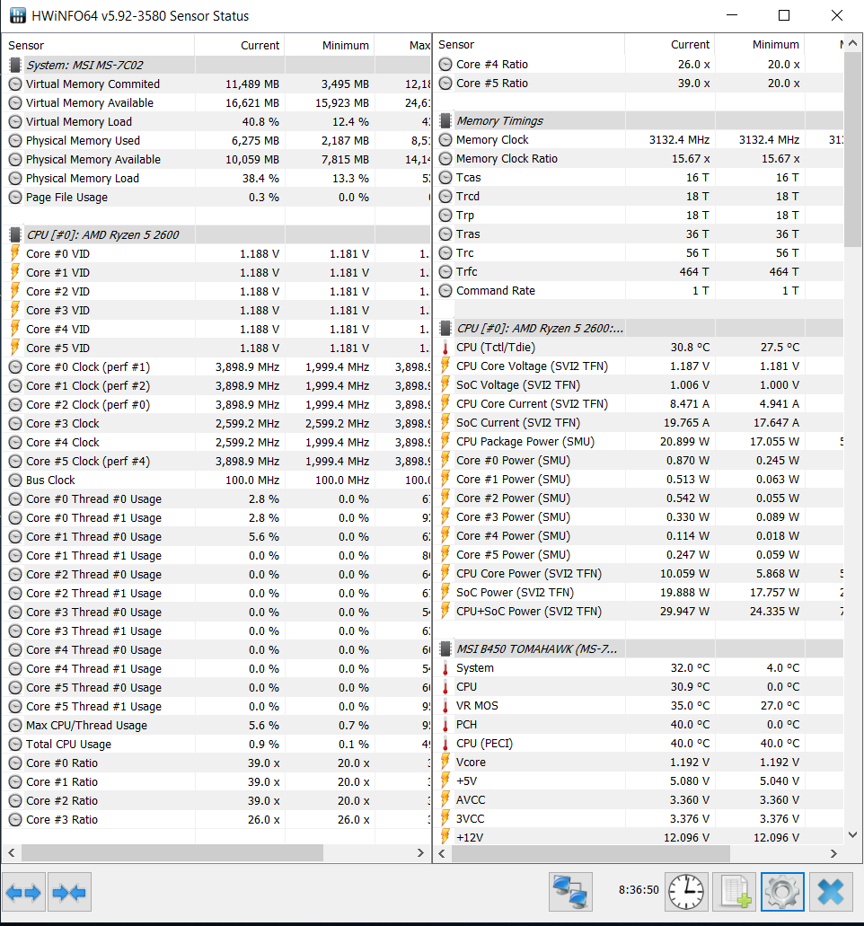The width and height of the screenshot is (864, 926).
Task: Open the remote network monitoring icon
Action: (x=570, y=892)
